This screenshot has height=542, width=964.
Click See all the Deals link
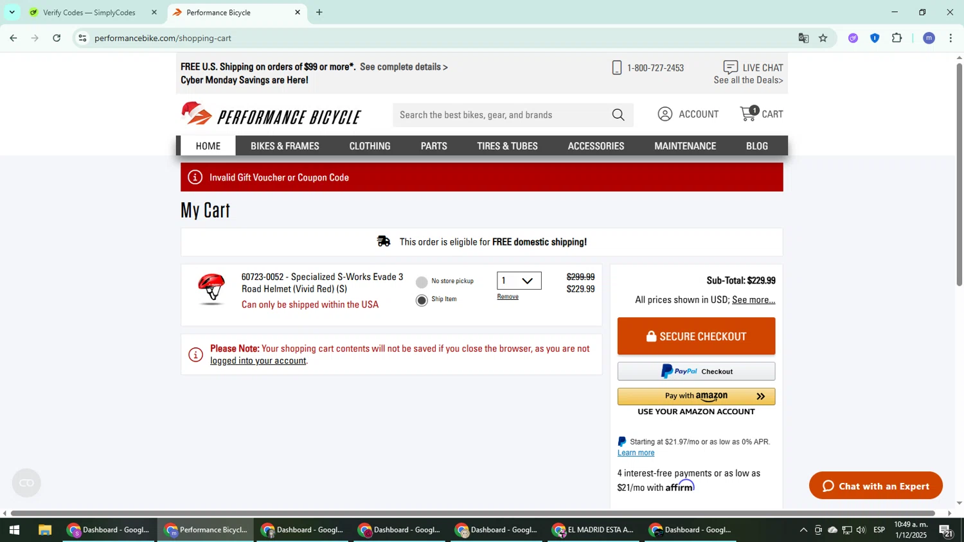click(x=748, y=80)
